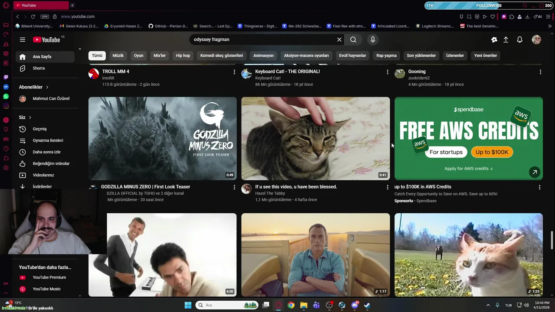Image resolution: width=555 pixels, height=312 pixels.
Task: Open the Mahmut Can Özünel subscription
Action: click(45, 99)
